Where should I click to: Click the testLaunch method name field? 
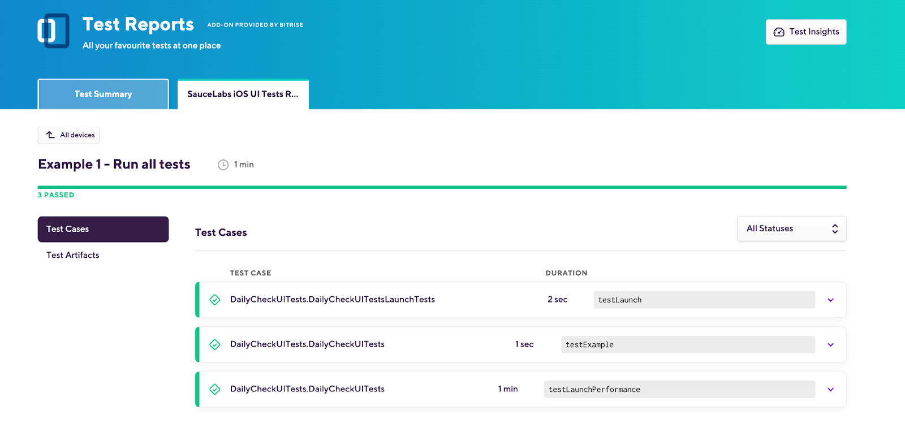(704, 300)
